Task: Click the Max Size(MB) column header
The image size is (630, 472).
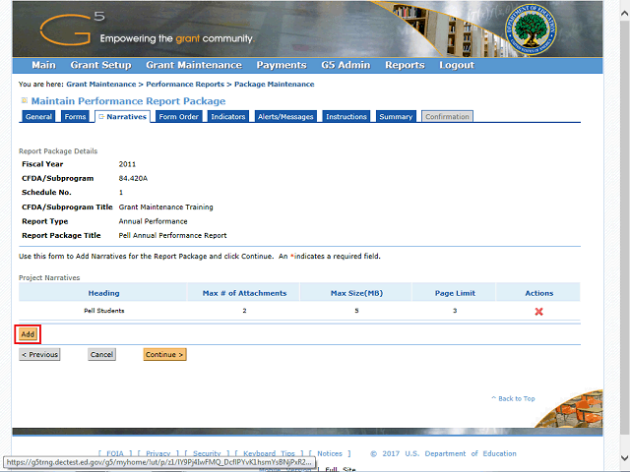Action: click(x=356, y=293)
